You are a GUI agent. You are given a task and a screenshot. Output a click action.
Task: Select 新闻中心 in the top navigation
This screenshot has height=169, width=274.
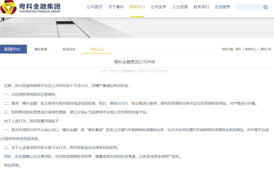pyautogui.click(x=137, y=7)
